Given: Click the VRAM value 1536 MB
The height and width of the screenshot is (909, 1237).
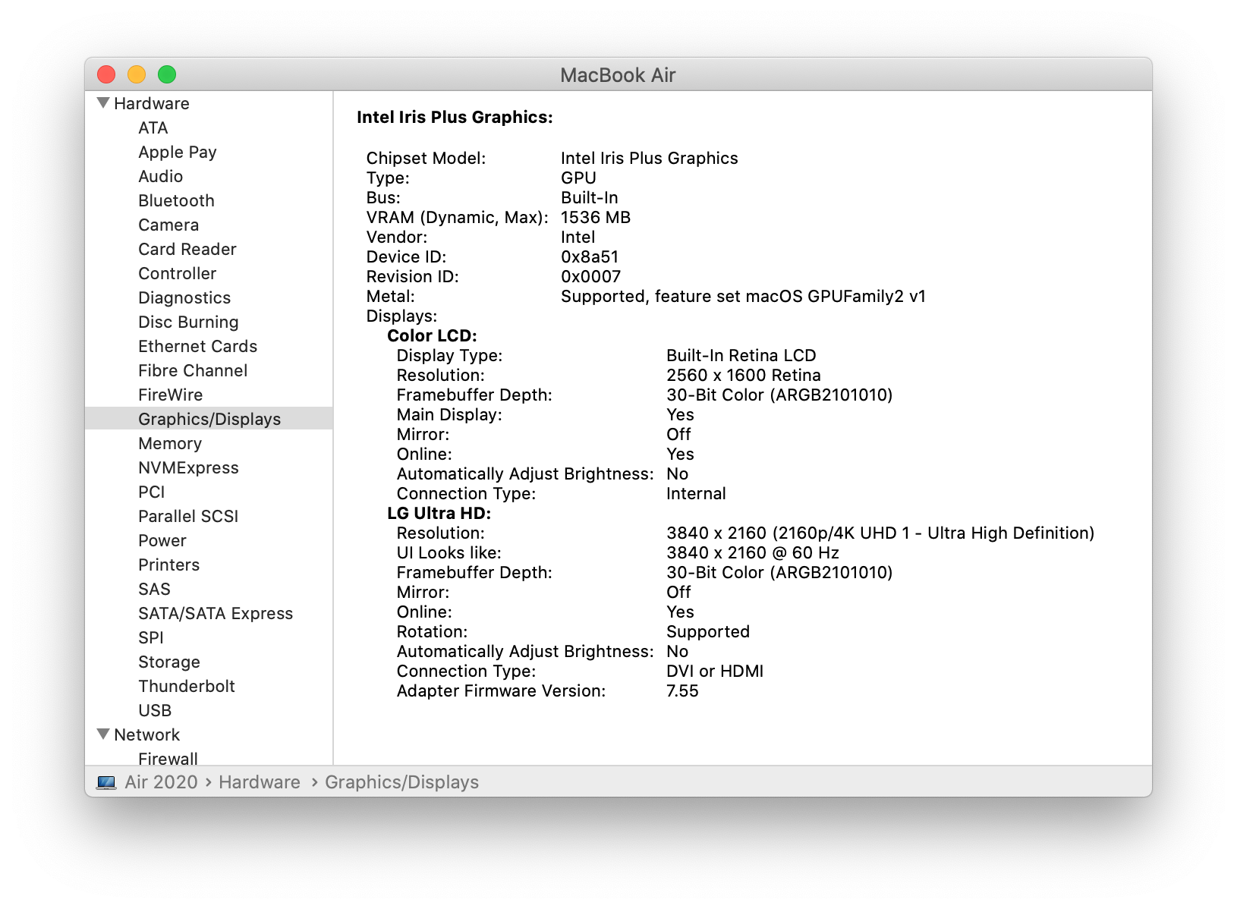Looking at the screenshot, I should tap(596, 217).
